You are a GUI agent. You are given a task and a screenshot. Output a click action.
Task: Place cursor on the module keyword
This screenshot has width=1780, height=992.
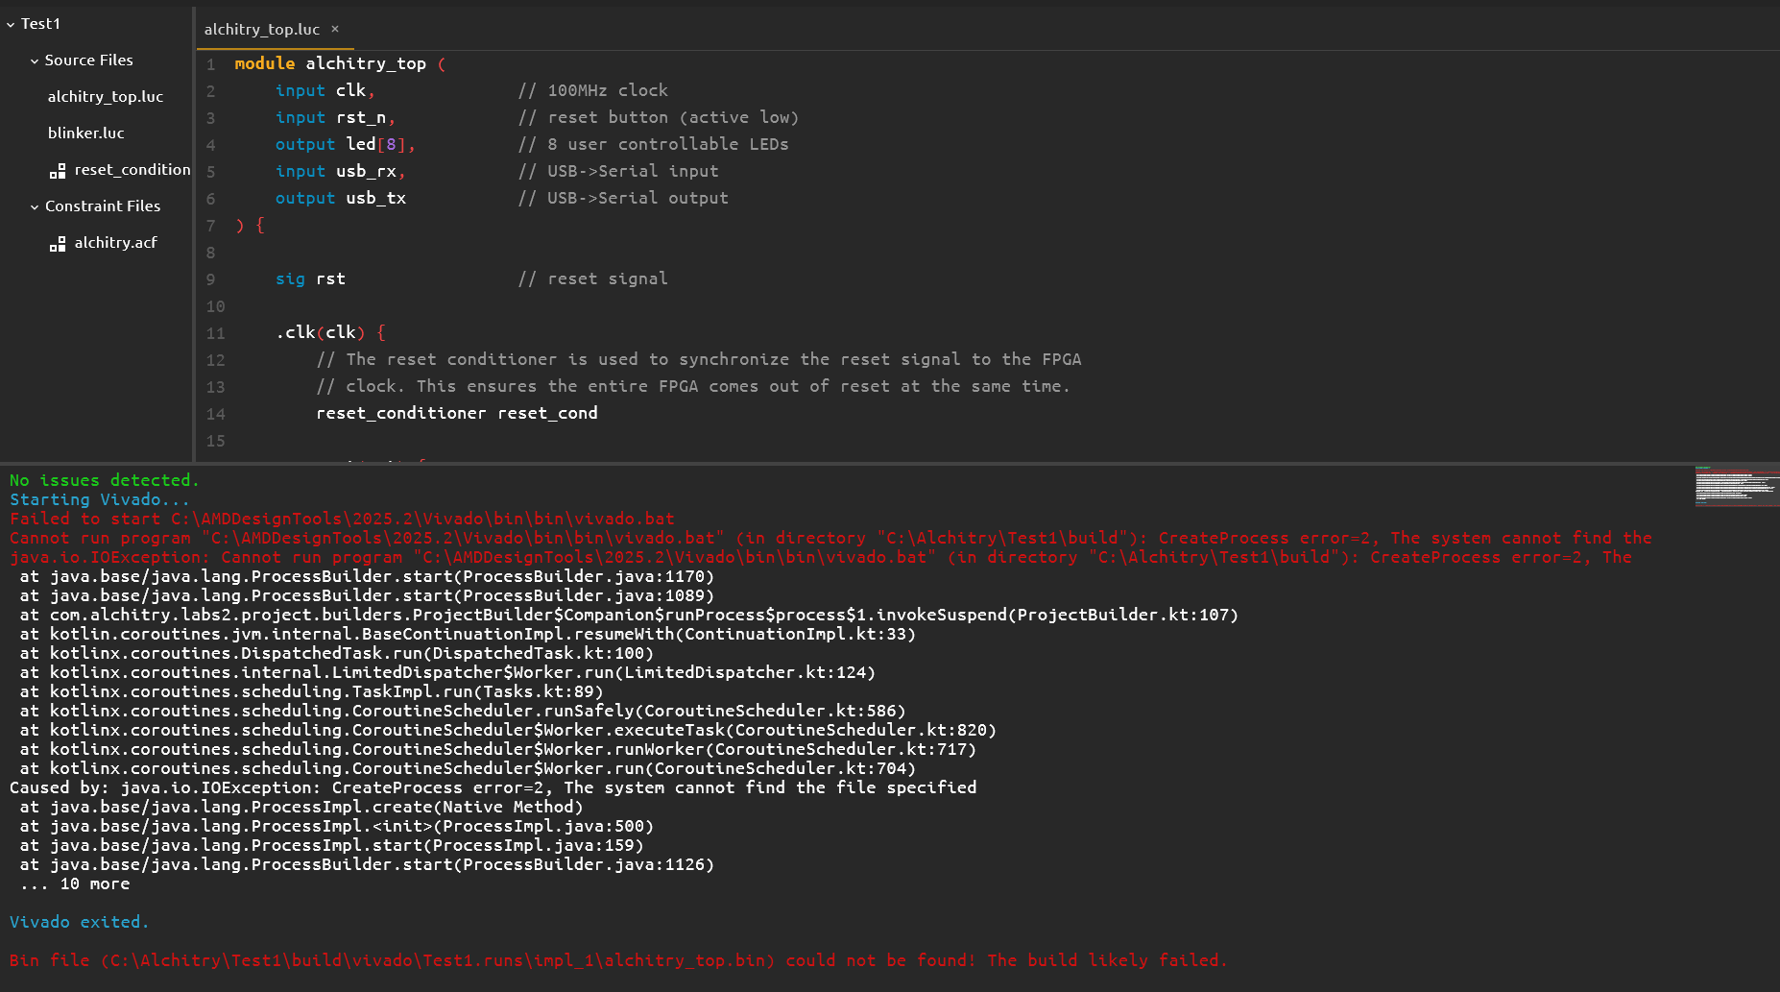[x=265, y=63]
